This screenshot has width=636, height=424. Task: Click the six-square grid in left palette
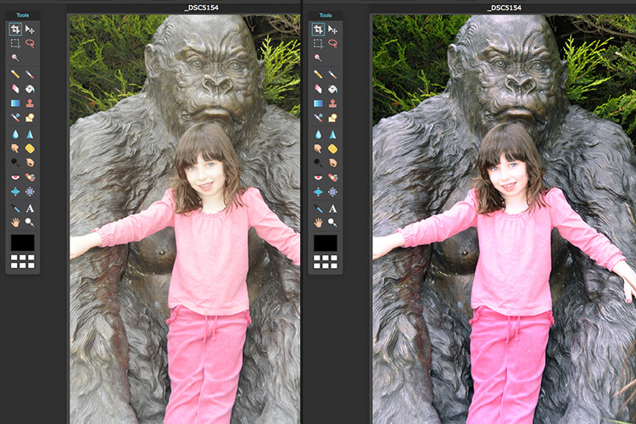[23, 262]
